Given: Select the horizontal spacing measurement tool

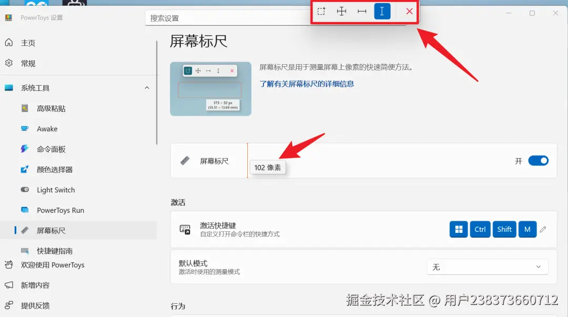Looking at the screenshot, I should pyautogui.click(x=361, y=11).
